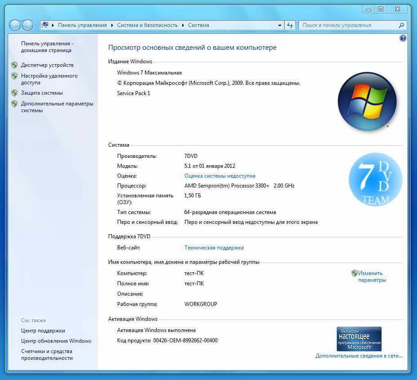This screenshot has width=417, height=380.
Task: Expand the arrow after Панель управления breadcrumb
Action: pos(112,26)
